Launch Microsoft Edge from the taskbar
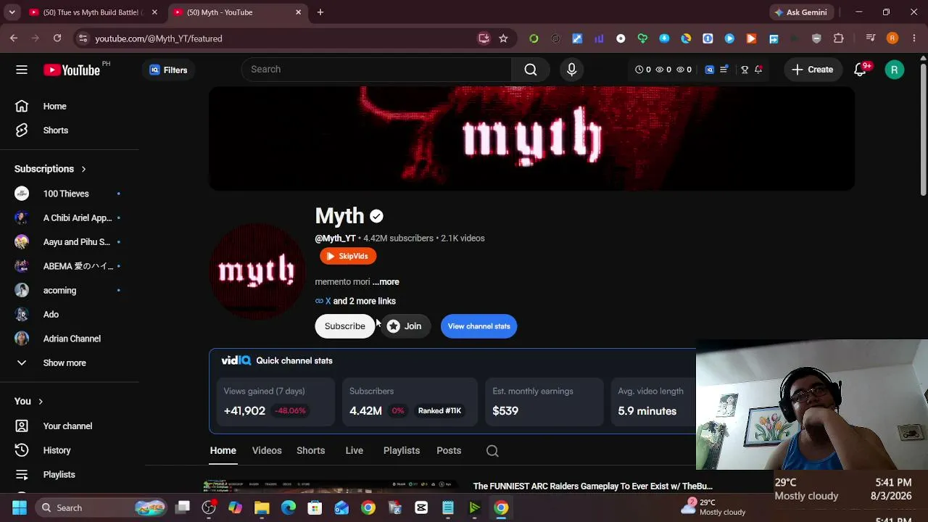Screen dimensions: 928x522 pyautogui.click(x=289, y=507)
